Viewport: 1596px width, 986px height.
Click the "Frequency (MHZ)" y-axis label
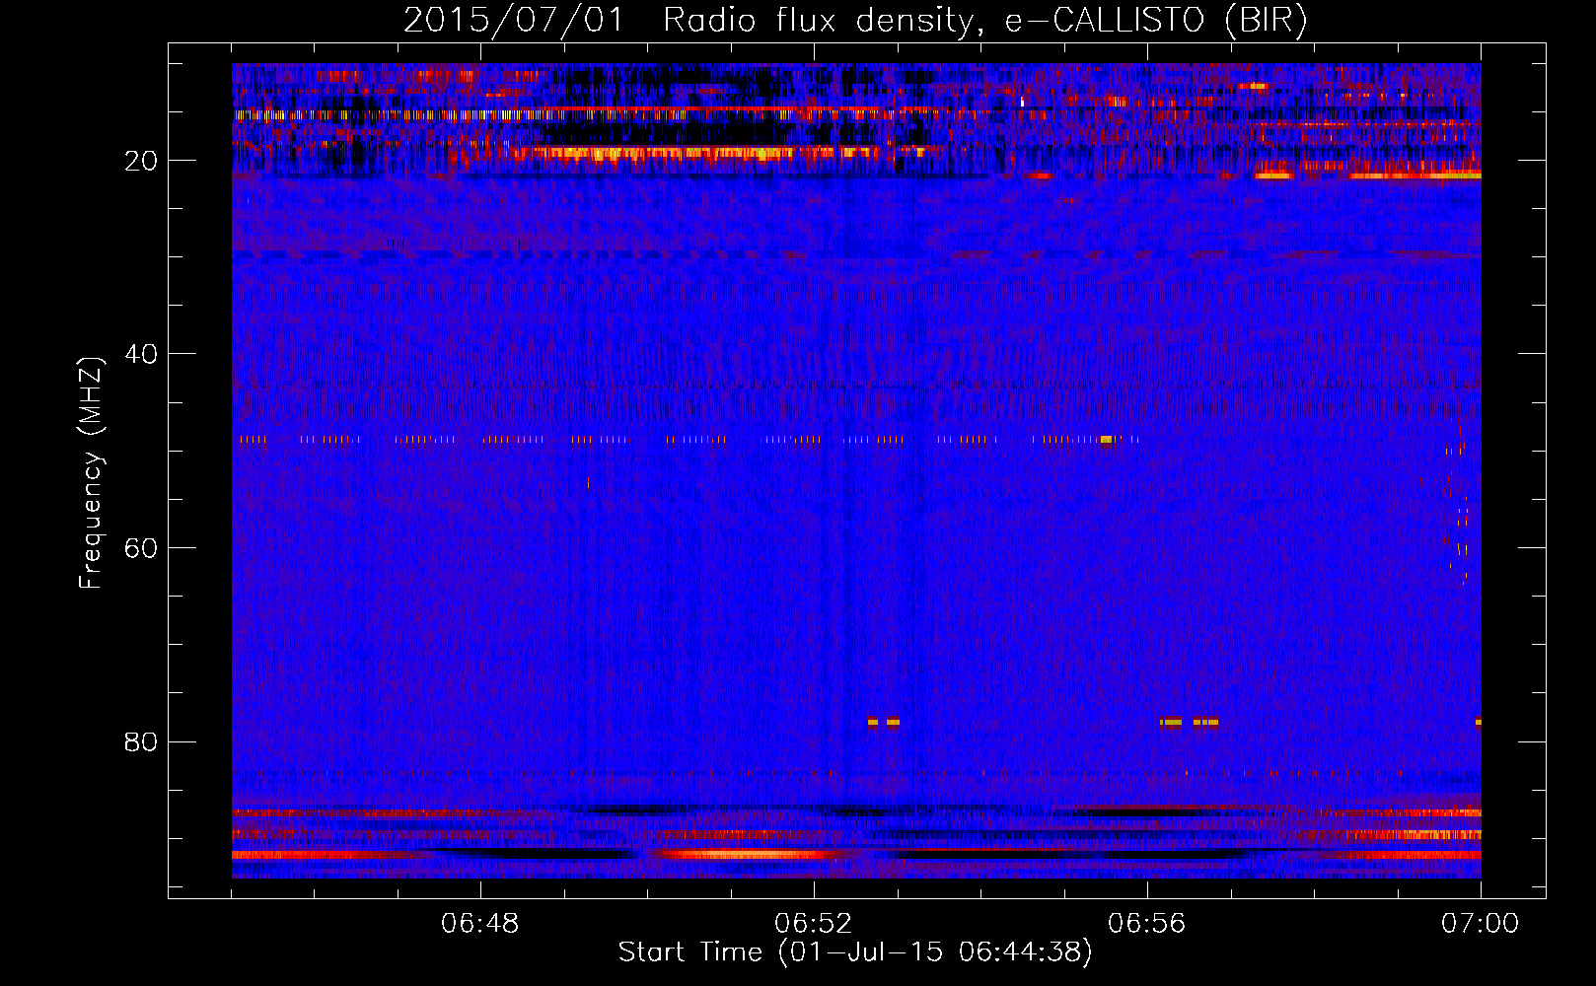pyautogui.click(x=91, y=473)
